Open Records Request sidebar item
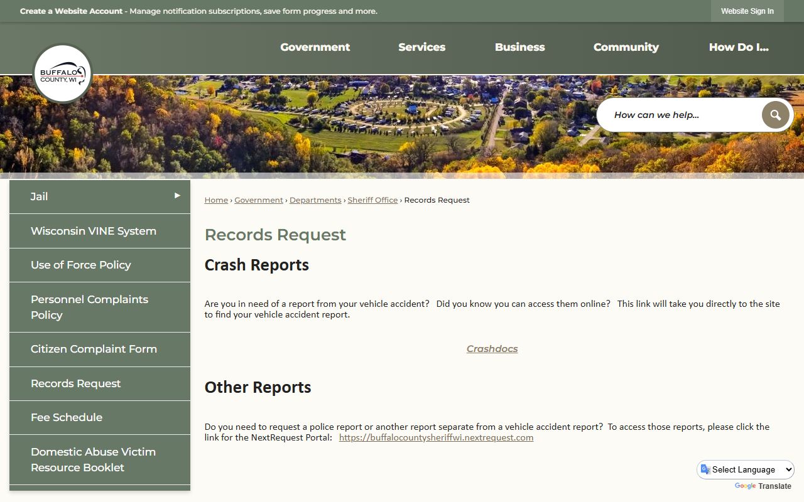Image resolution: width=804 pixels, height=502 pixels. 100,383
